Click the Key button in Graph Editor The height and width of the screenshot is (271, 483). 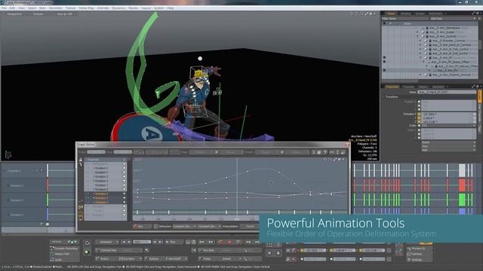(142, 227)
